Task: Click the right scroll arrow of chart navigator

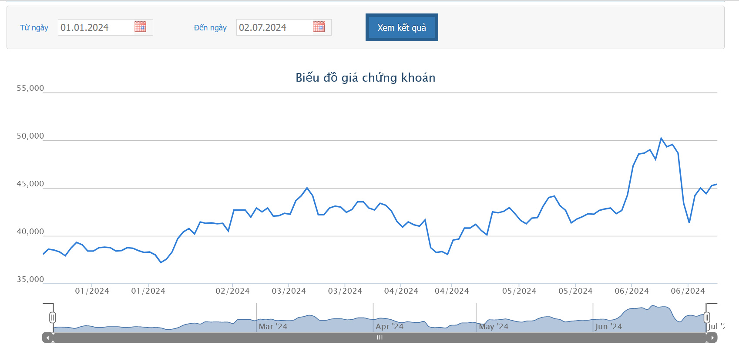Action: 712,338
